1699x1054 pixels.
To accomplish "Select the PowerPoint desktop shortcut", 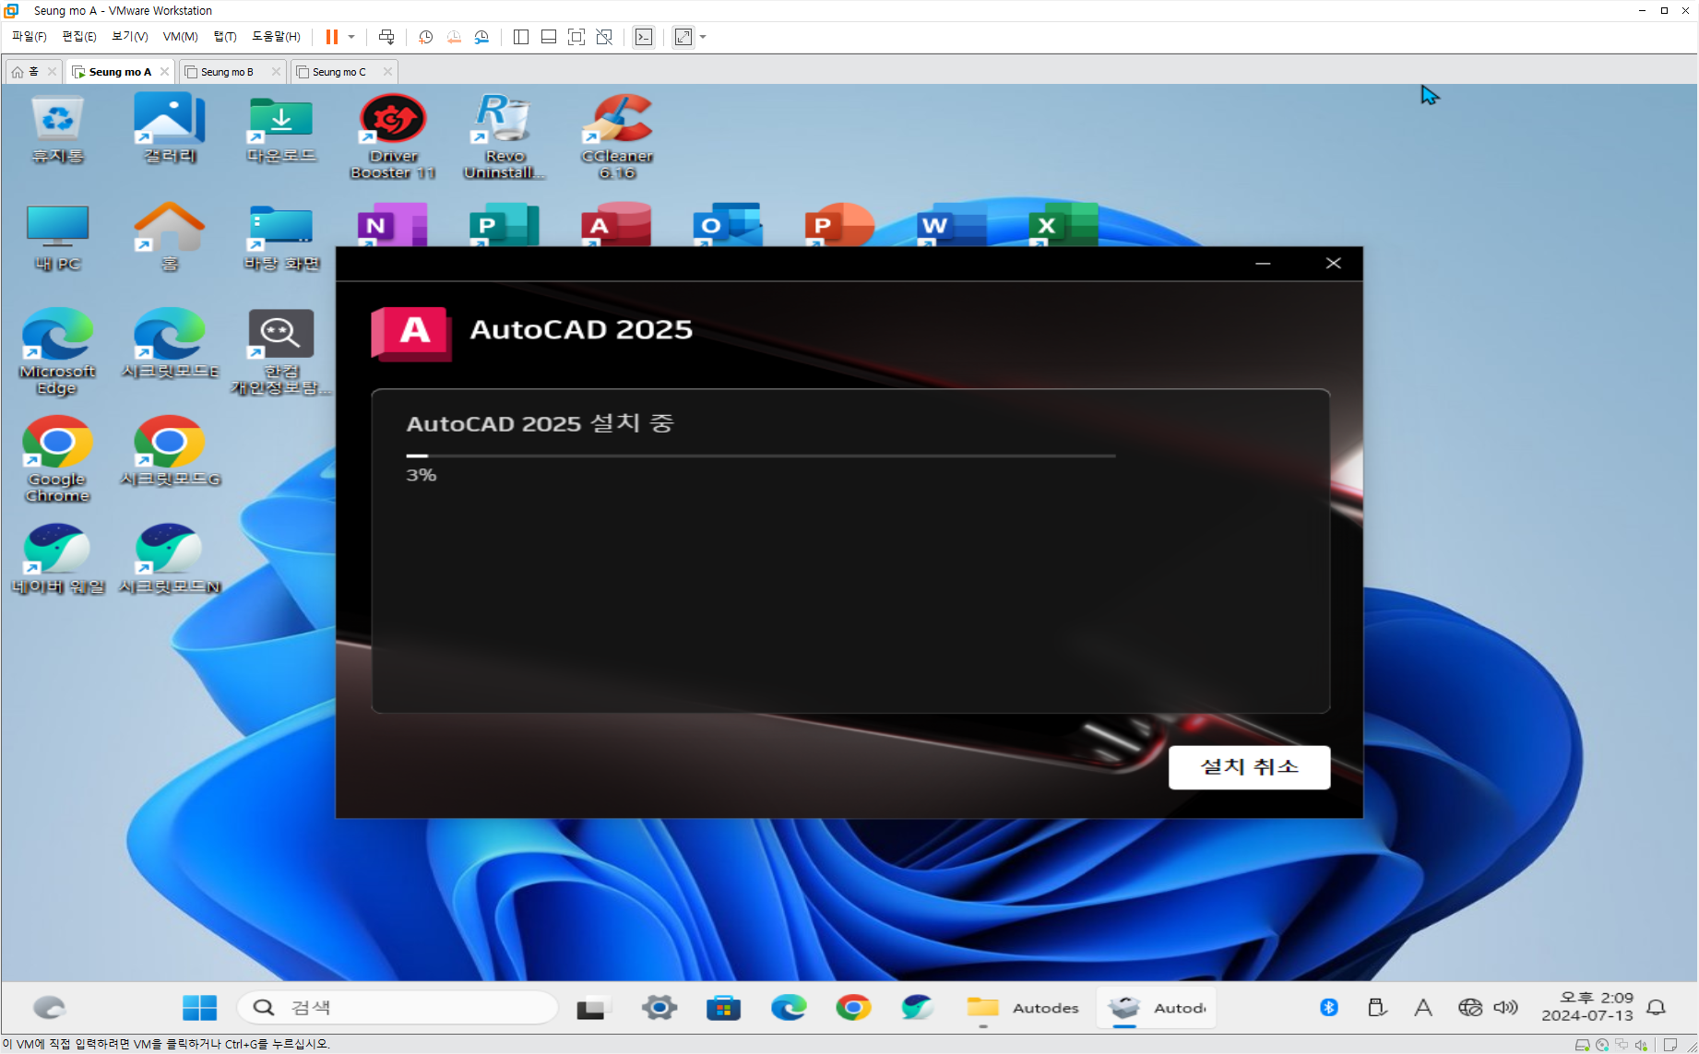I will [x=840, y=224].
